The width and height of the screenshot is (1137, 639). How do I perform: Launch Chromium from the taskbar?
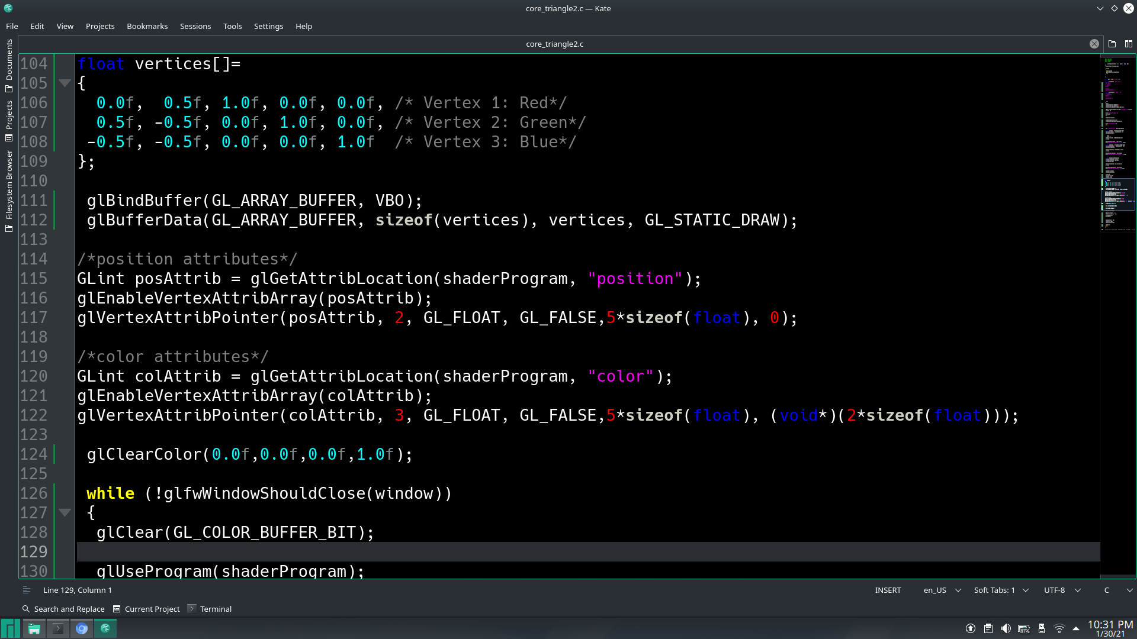tap(82, 628)
